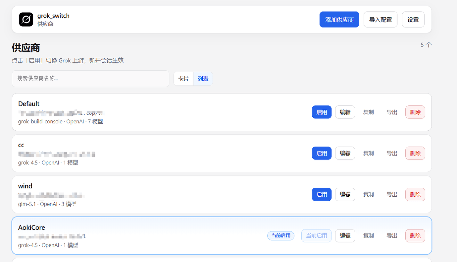Export the cc provider via 导出

tap(392, 153)
